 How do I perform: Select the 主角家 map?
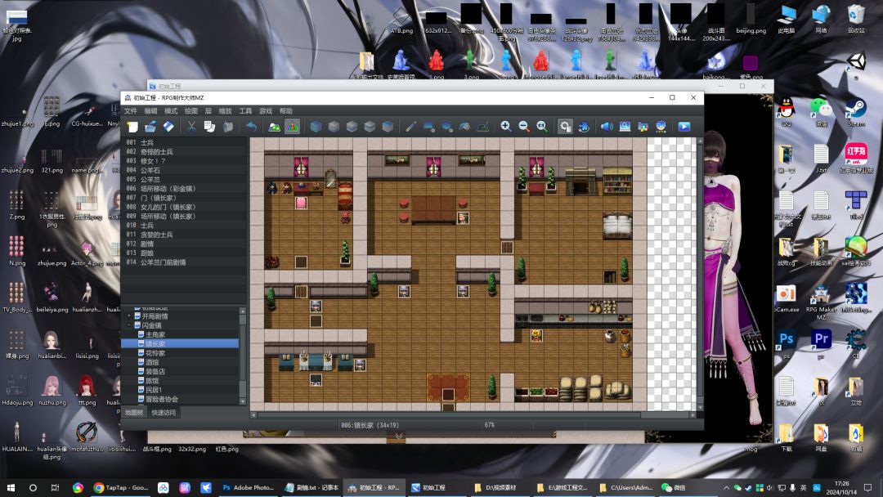(x=155, y=334)
